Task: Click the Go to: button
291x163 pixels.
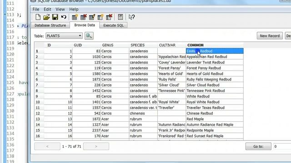Action: 258,146
